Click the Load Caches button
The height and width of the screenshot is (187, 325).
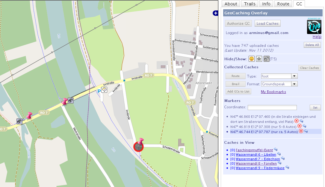(x=267, y=24)
